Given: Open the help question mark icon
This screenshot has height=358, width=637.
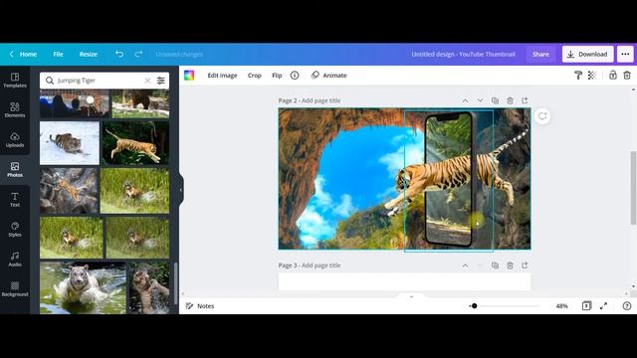Looking at the screenshot, I should [627, 306].
